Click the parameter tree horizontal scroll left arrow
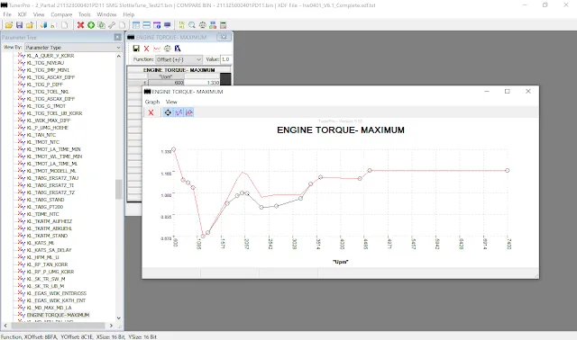 point(5,326)
